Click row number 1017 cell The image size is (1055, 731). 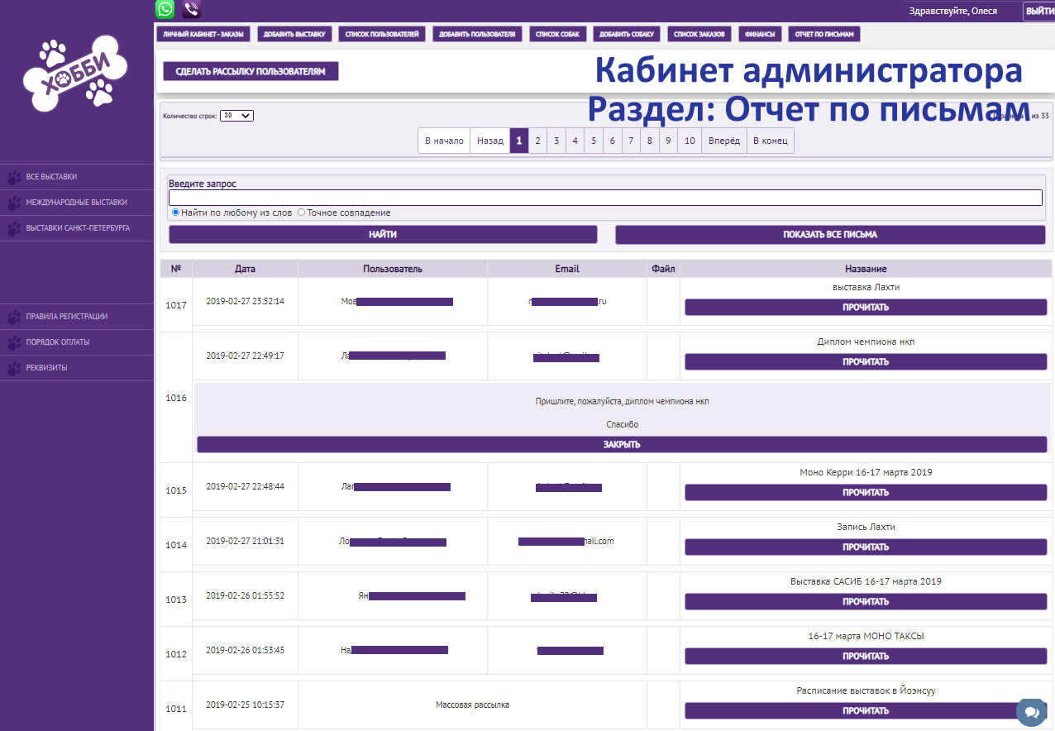click(x=176, y=305)
